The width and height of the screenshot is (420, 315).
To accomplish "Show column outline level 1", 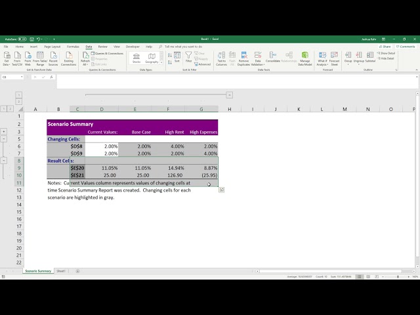I will pyautogui.click(x=19, y=94).
